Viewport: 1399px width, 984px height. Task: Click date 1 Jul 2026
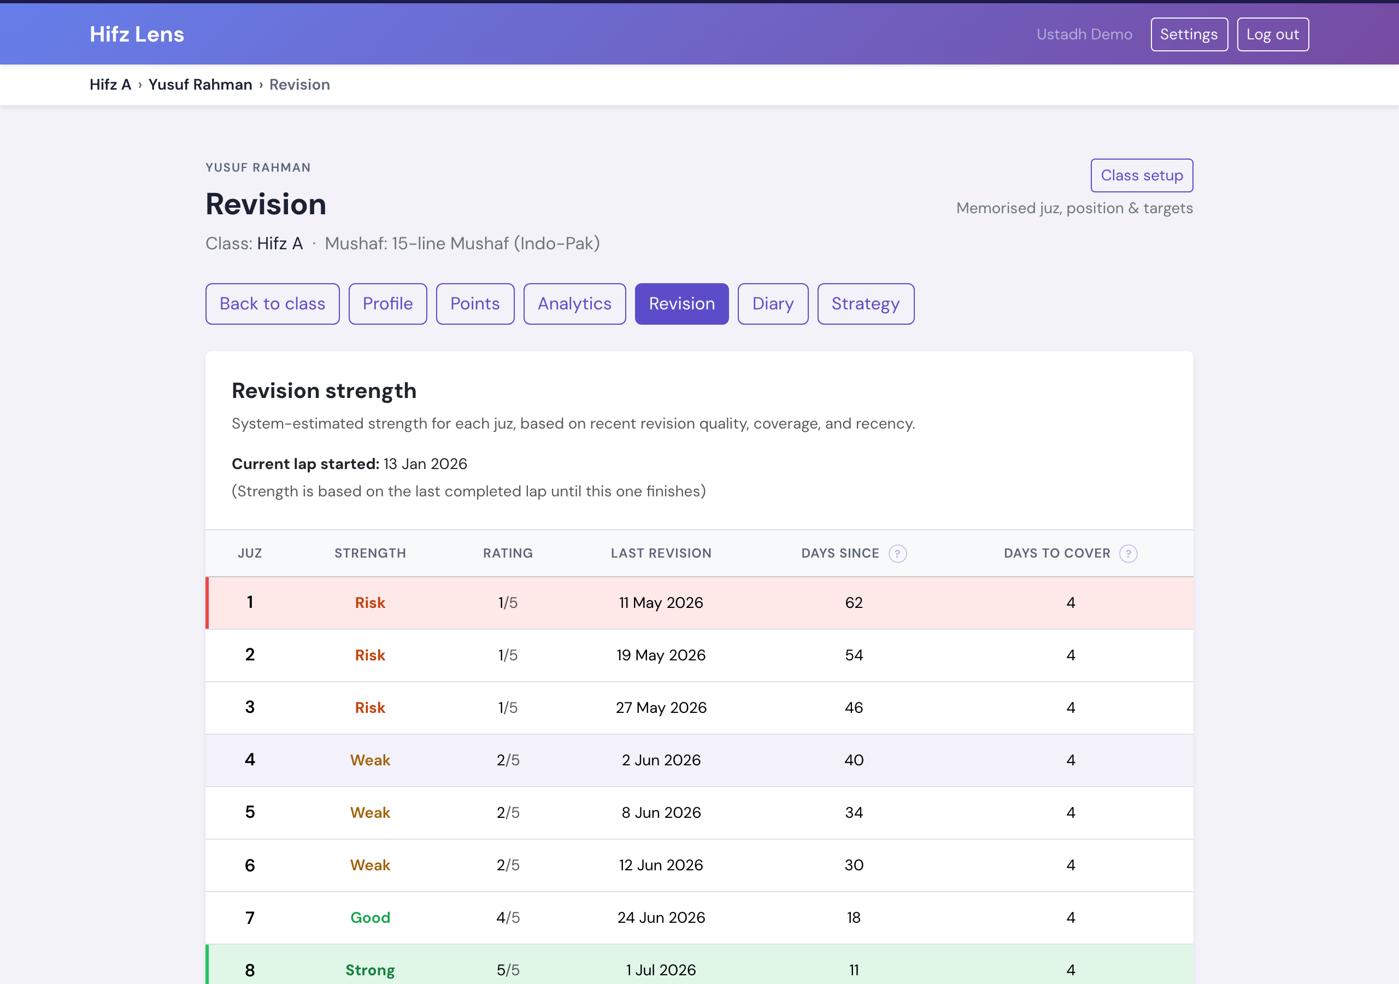pyautogui.click(x=661, y=970)
